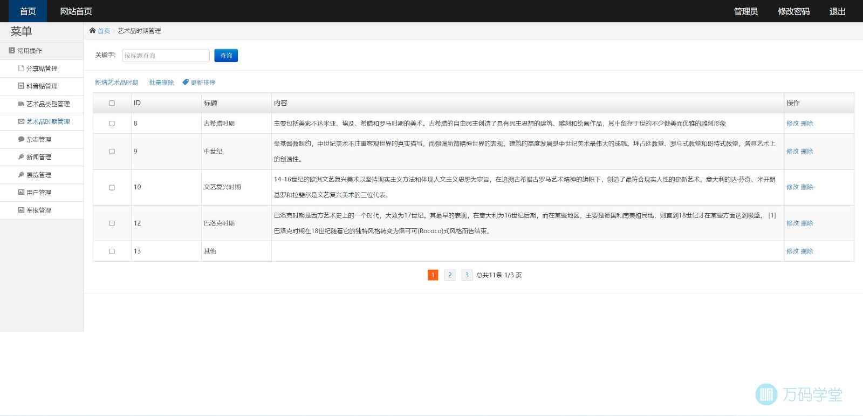Click 删除 for the 文艺复兴时期 row

(x=807, y=187)
